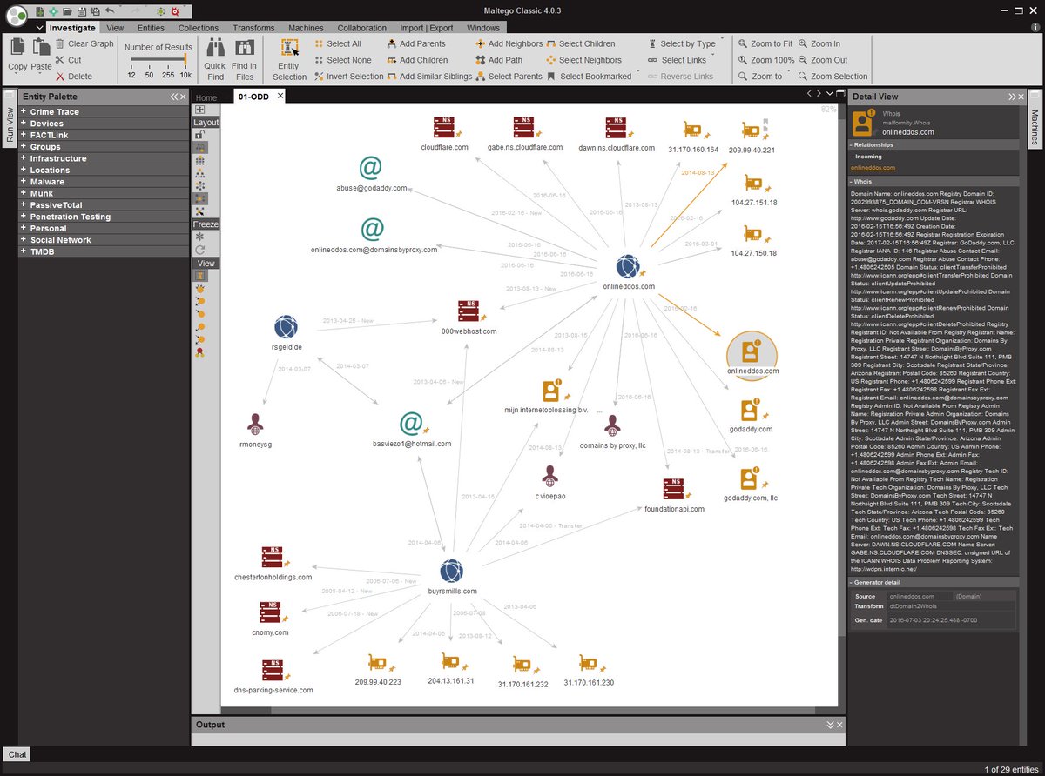Click the refresh layout circular arrow
1045x776 pixels.
pyautogui.click(x=200, y=250)
